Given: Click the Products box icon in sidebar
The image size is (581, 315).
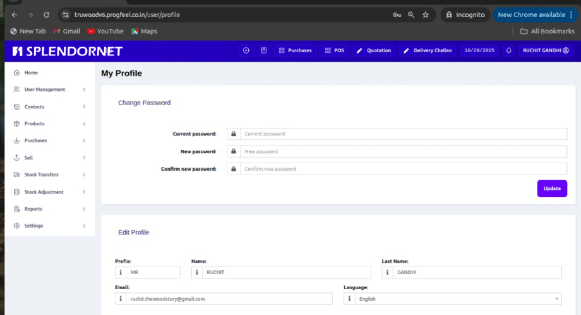Looking at the screenshot, I should coord(17,123).
